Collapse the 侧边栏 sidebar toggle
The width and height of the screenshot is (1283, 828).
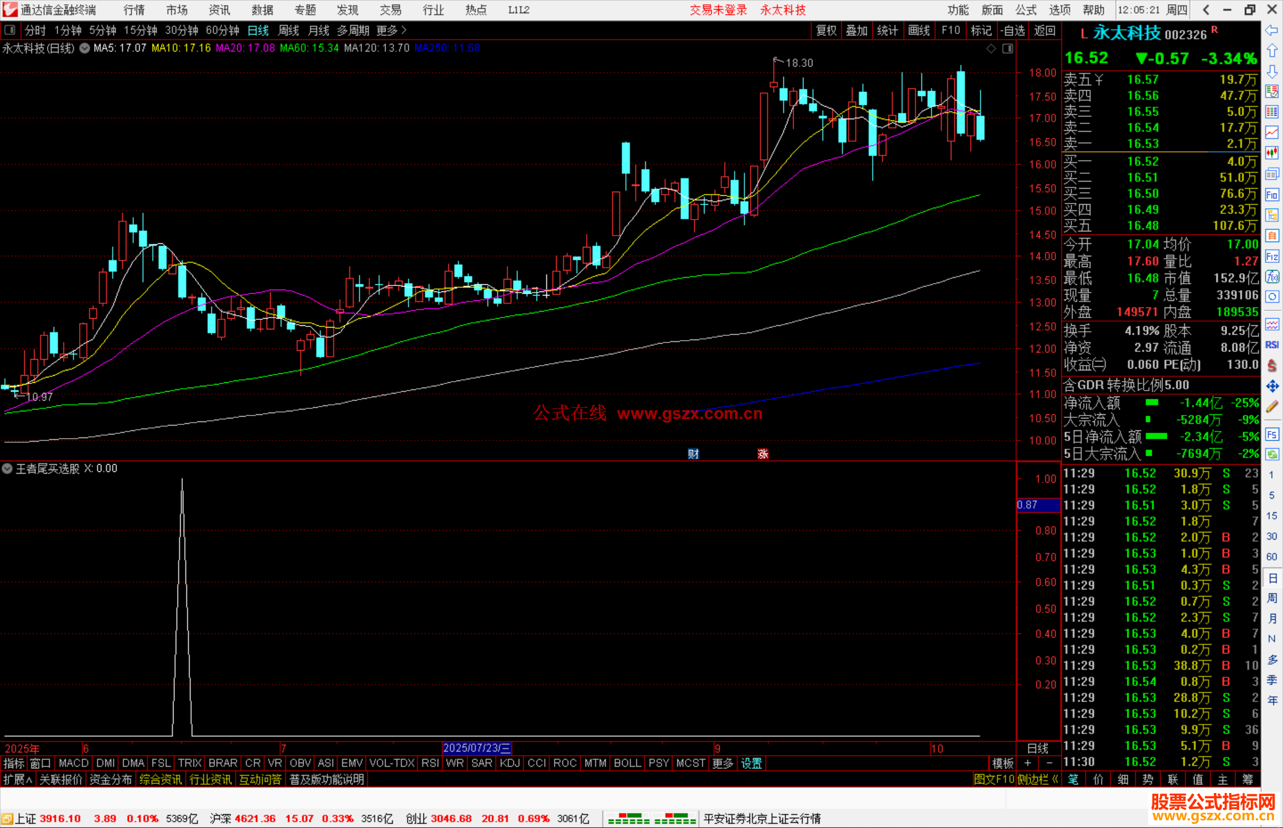tap(1037, 779)
